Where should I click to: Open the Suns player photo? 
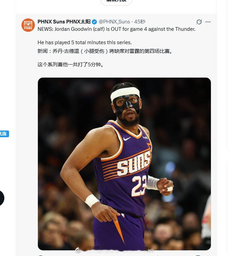pyautogui.click(x=124, y=164)
